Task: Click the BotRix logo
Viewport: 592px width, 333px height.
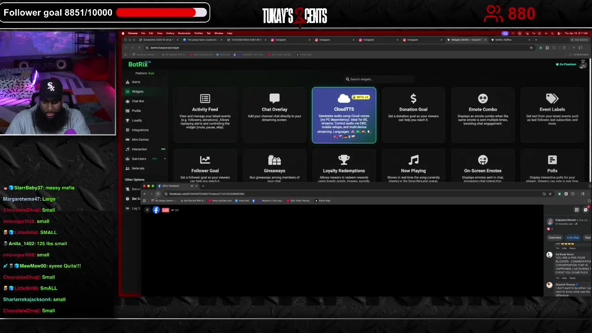Action: tap(139, 64)
